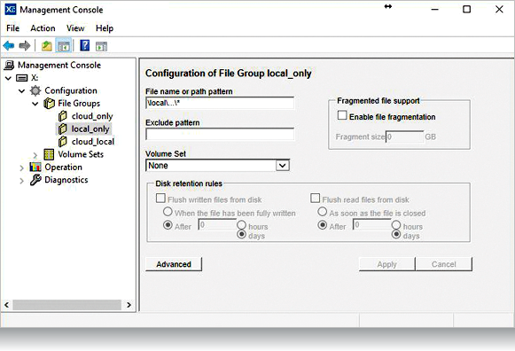Open the Help menu
Screen dimensions: 515x351
(105, 28)
